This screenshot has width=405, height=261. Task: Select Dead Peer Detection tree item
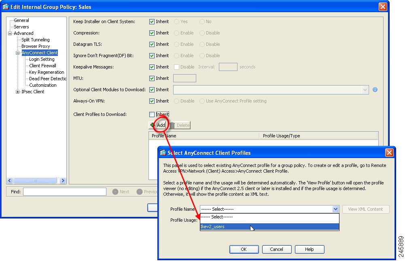pos(47,79)
